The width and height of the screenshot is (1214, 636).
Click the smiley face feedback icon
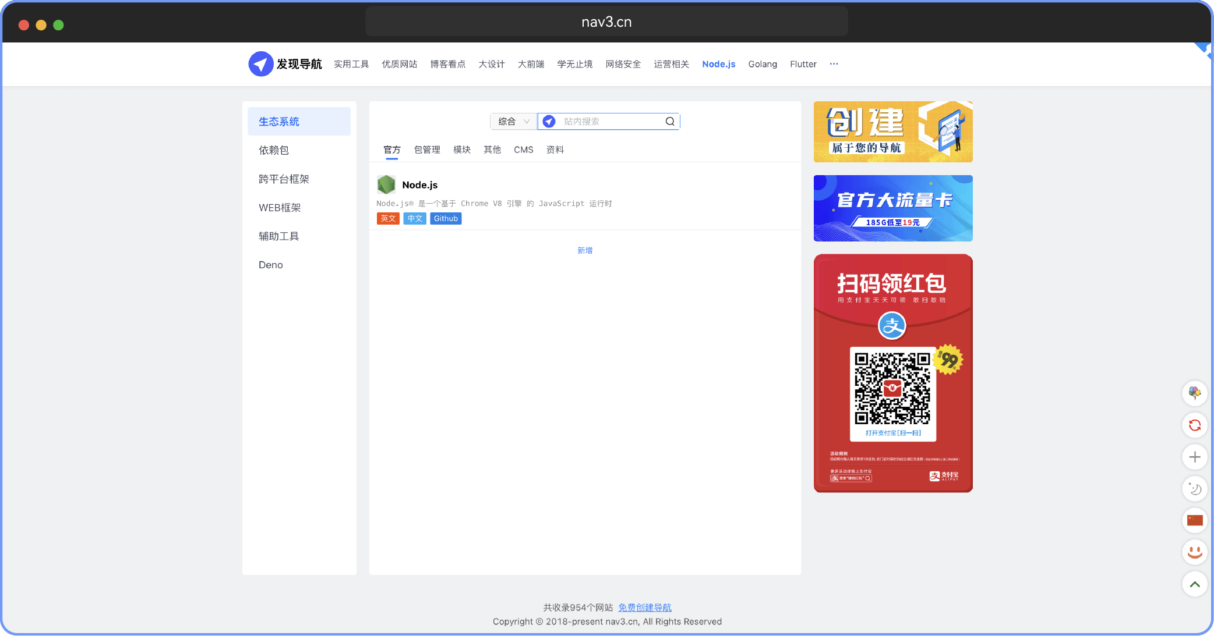[x=1195, y=552]
